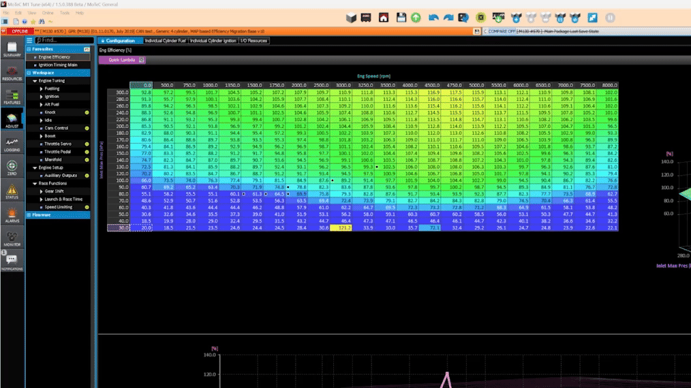Select the Manifold tree item
The image size is (691, 388).
[x=53, y=160]
